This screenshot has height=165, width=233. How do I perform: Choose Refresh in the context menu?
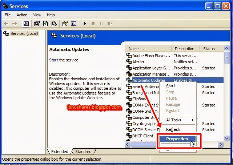point(178,129)
